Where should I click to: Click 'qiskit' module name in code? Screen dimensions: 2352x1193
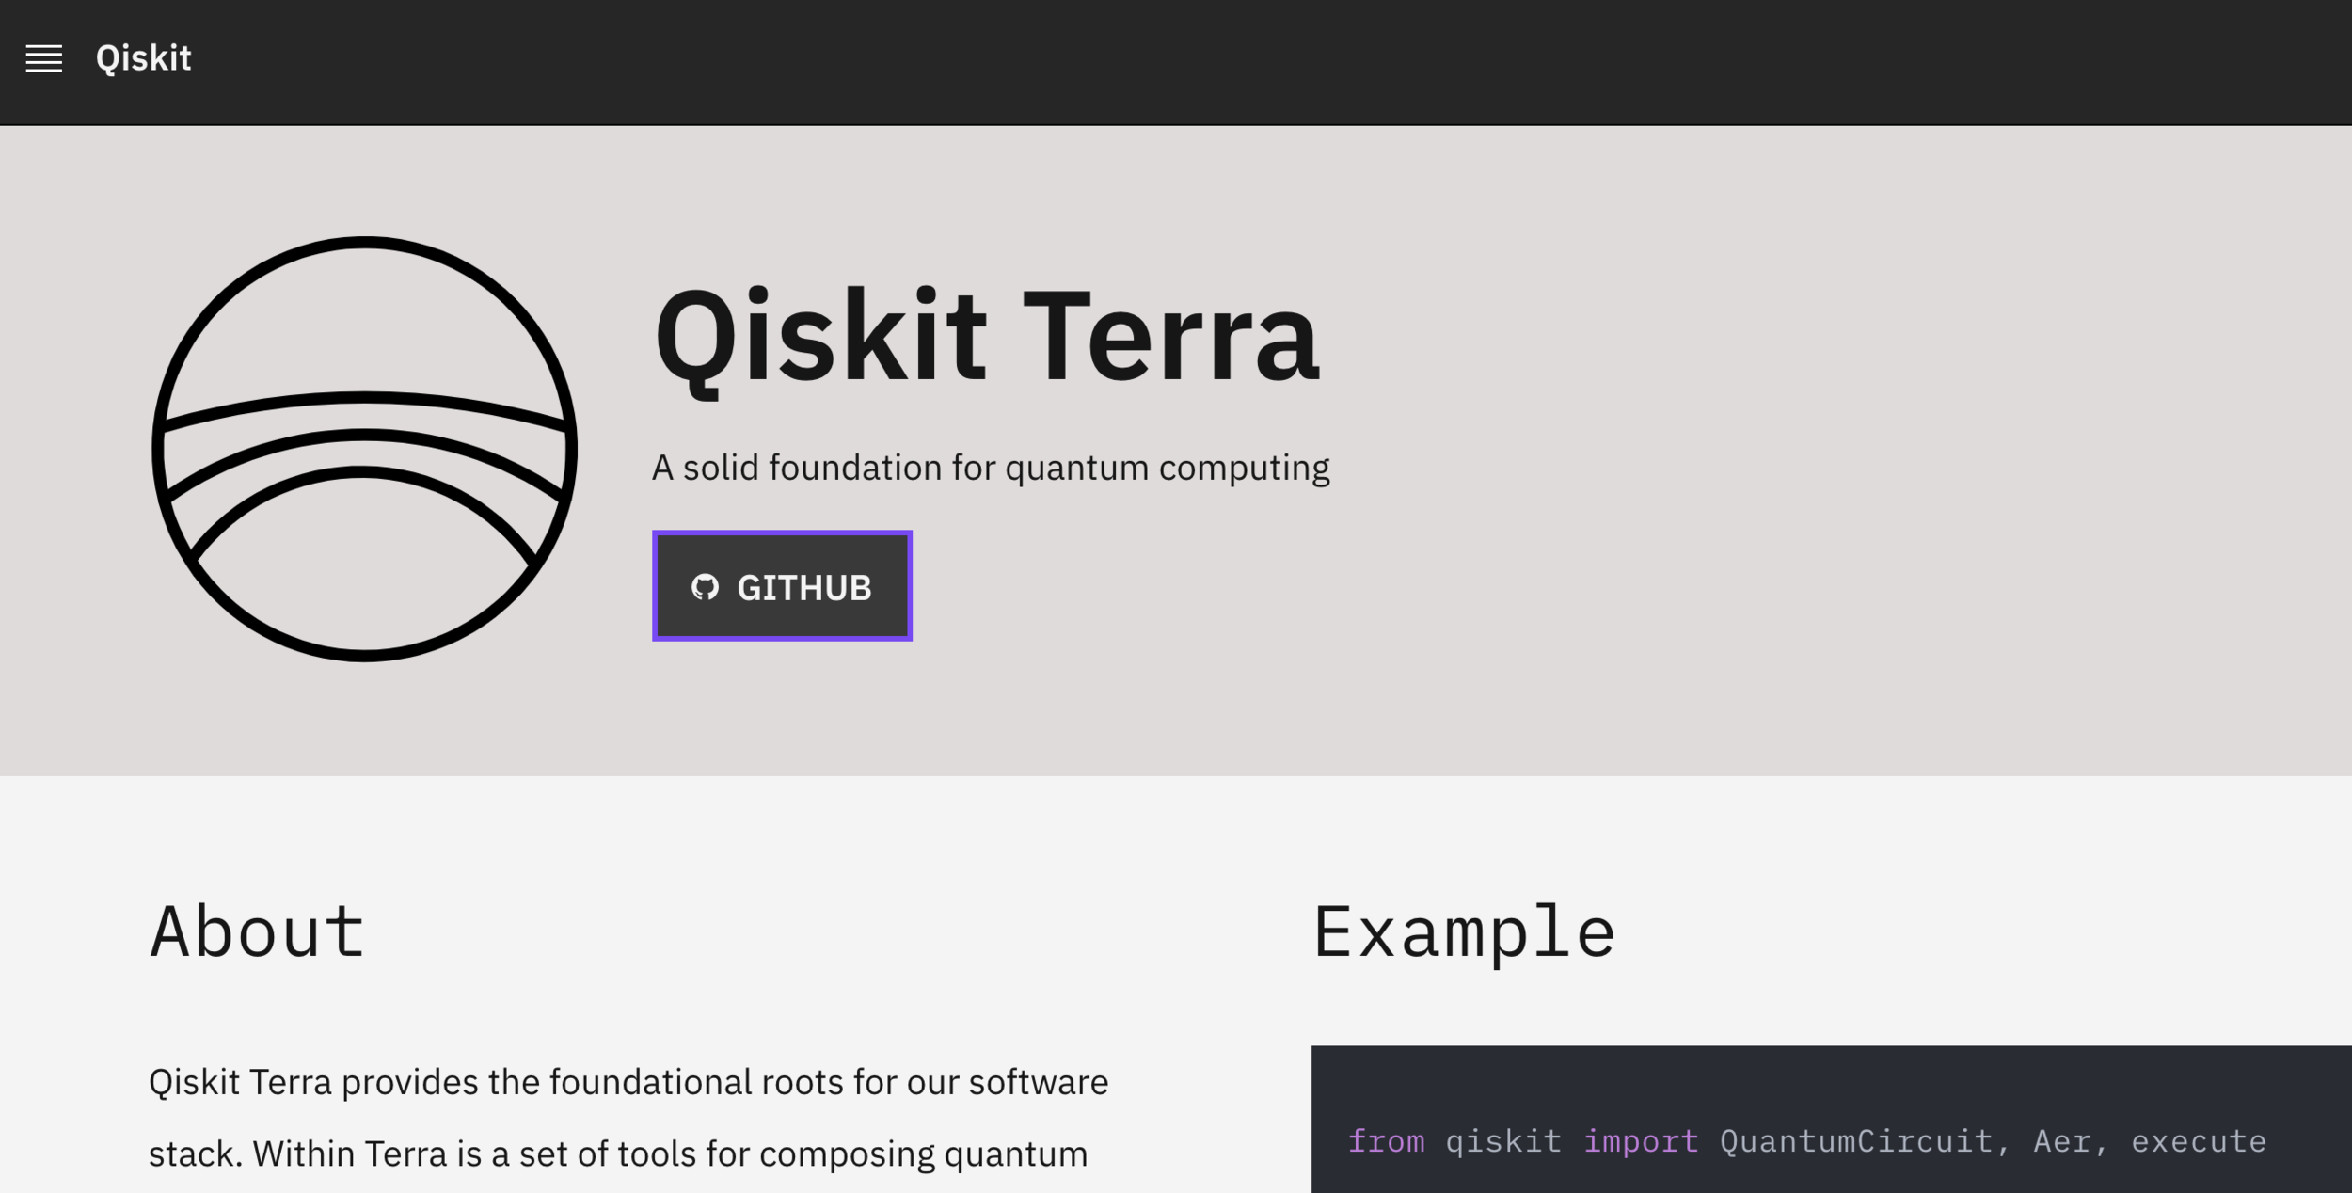(1503, 1141)
